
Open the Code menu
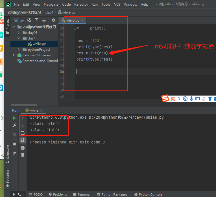tap(66, 5)
